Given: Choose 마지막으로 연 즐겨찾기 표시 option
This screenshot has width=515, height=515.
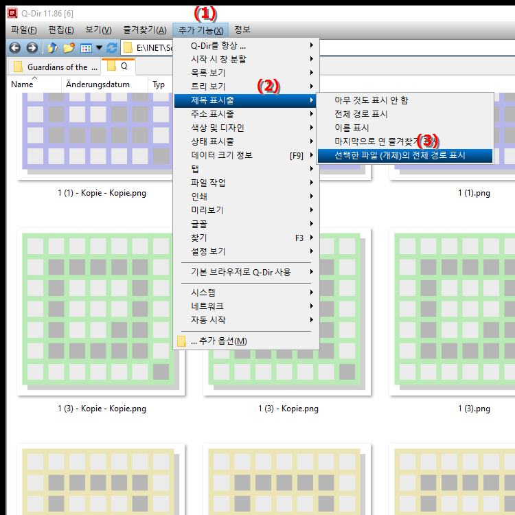Looking at the screenshot, I should [x=405, y=141].
